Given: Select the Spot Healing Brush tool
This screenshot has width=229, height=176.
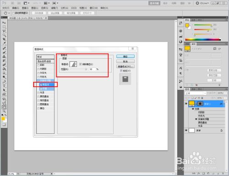Looking at the screenshot, I should [x=4, y=49].
